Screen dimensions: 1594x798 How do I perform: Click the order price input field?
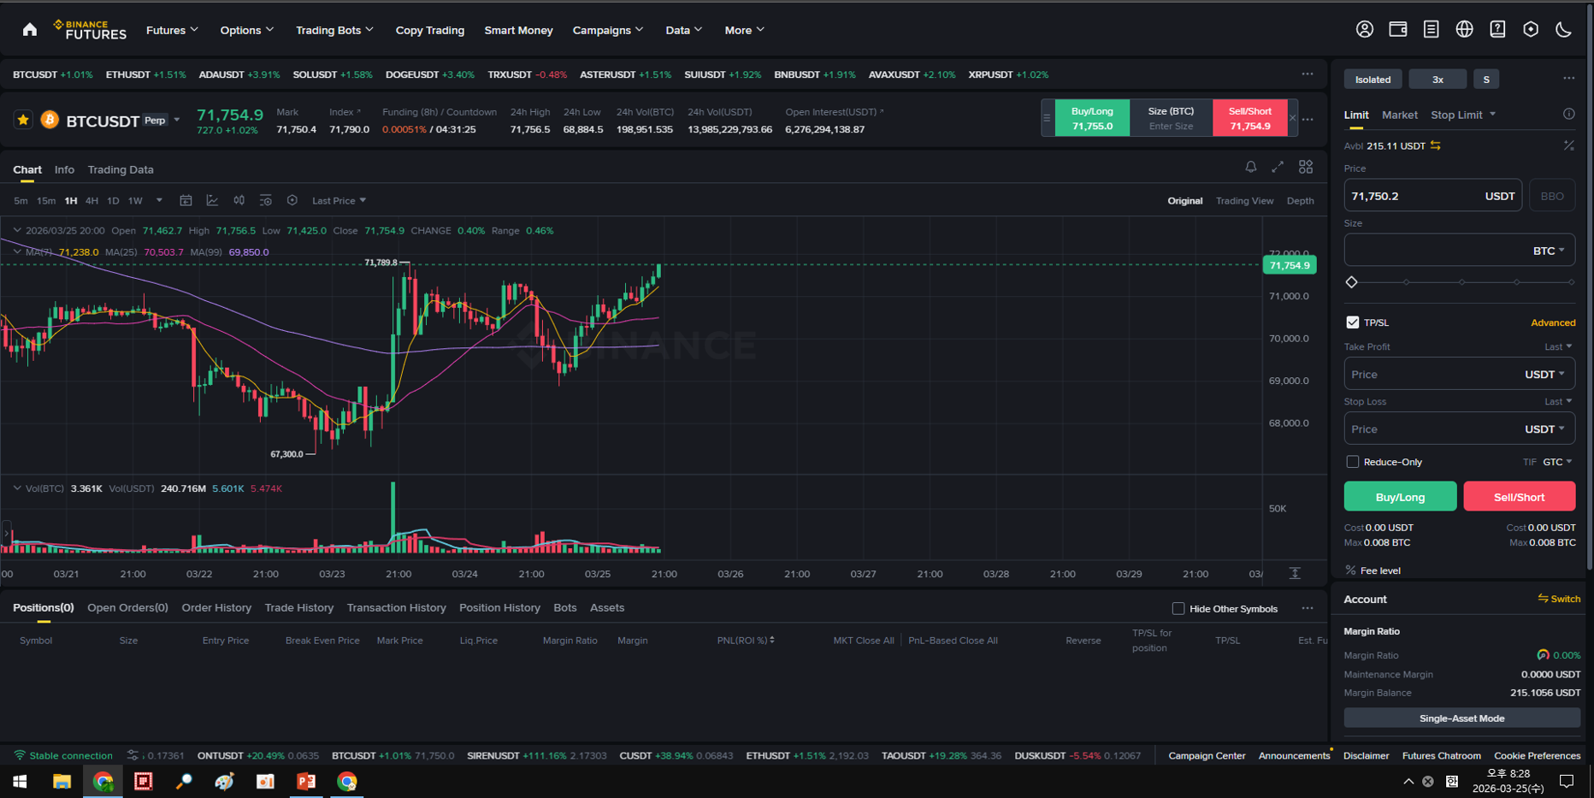[1432, 196]
